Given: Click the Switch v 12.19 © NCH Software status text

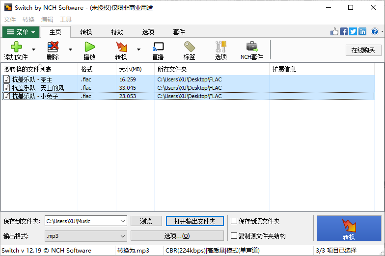Looking at the screenshot, I should (x=46, y=250).
